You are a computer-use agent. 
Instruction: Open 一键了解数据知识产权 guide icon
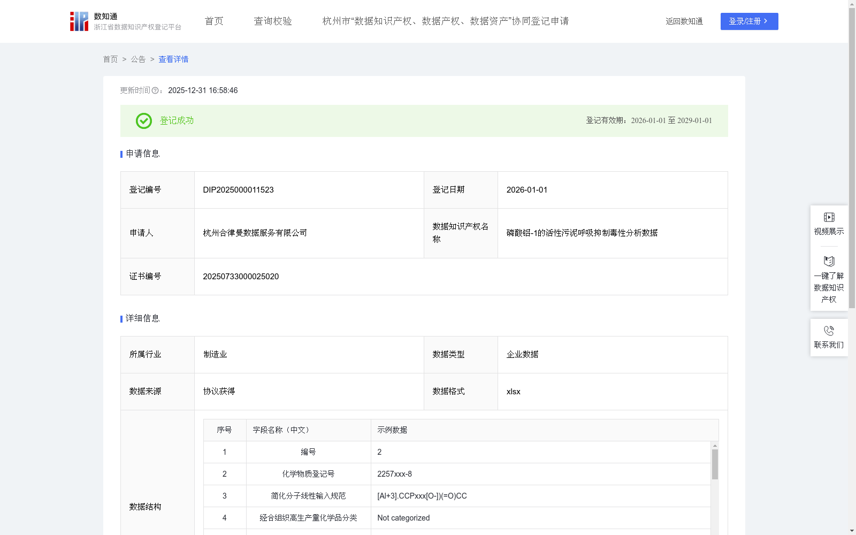click(x=829, y=261)
